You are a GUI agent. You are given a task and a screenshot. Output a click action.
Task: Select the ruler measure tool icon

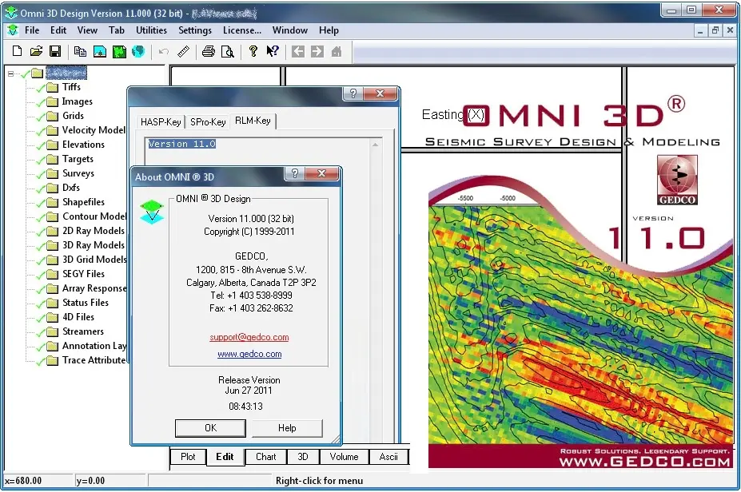point(183,51)
